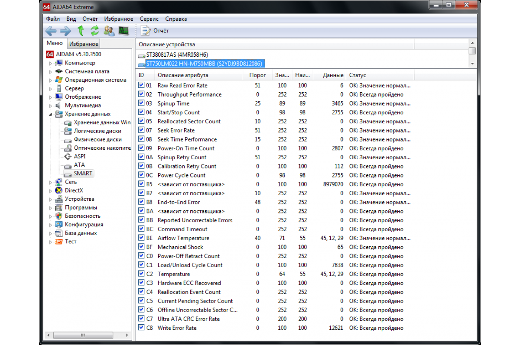The height and width of the screenshot is (345, 520).
Task: Click the Устройства devices icon
Action: point(59,199)
